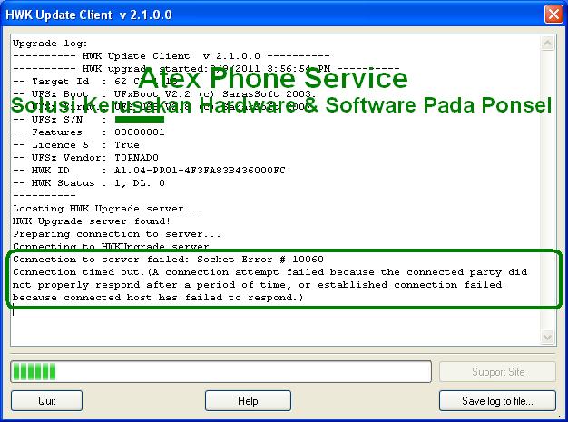This screenshot has height=422, width=568.
Task: Open the Help button
Action: (248, 400)
